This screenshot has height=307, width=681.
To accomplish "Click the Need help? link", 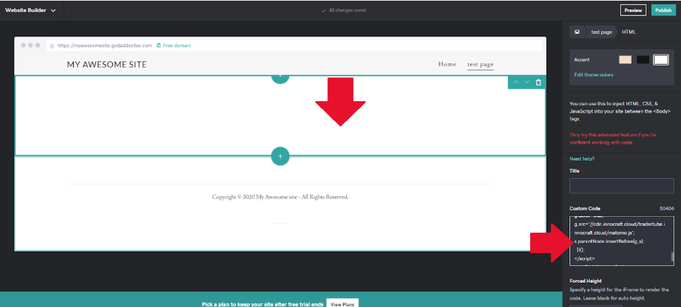I will coord(582,159).
